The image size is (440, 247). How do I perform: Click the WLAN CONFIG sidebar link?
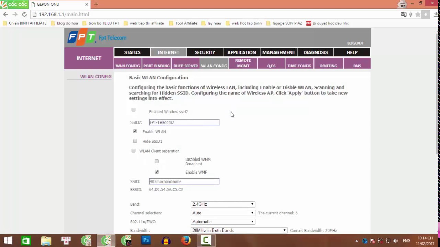point(96,77)
